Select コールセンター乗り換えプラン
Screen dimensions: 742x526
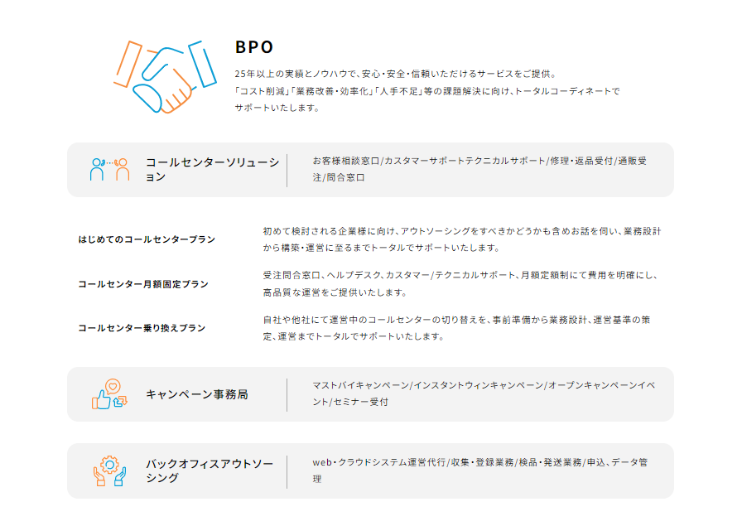point(142,328)
